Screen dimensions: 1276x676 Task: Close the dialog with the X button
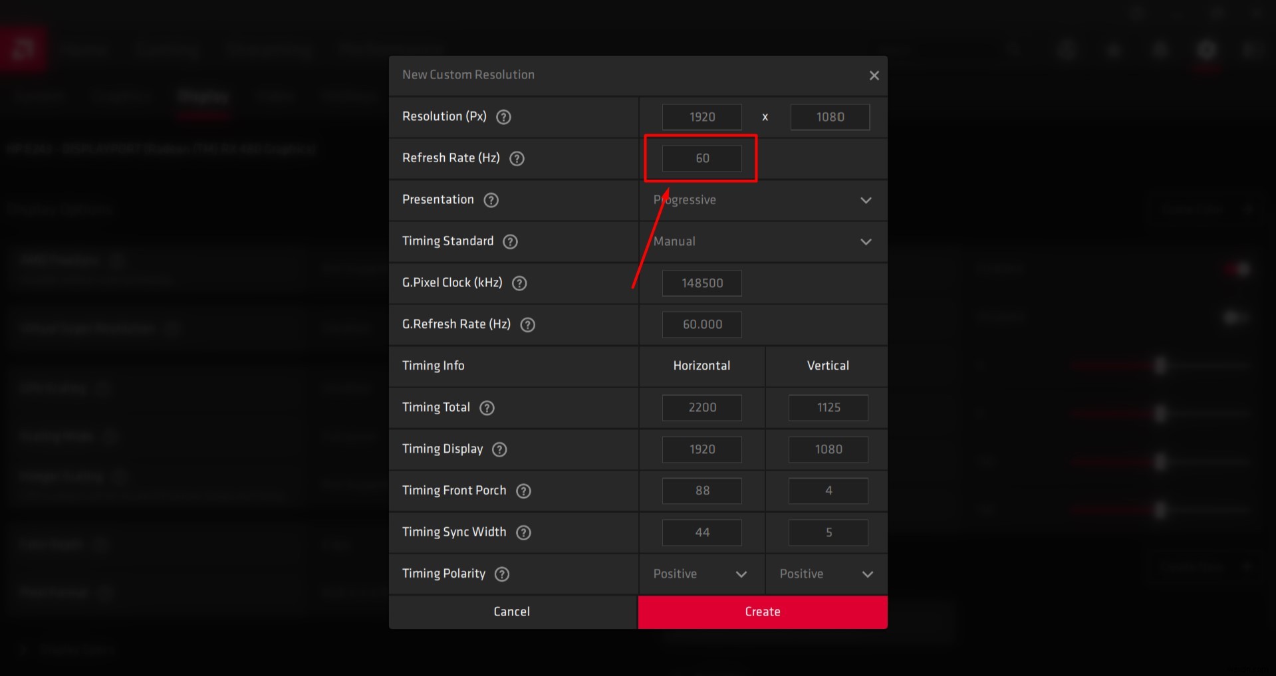(874, 75)
